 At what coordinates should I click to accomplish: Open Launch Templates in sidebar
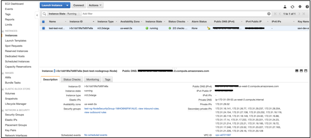point(16,41)
